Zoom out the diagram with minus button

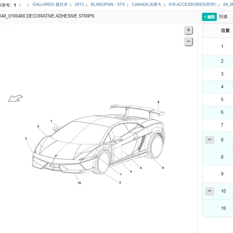point(188,42)
